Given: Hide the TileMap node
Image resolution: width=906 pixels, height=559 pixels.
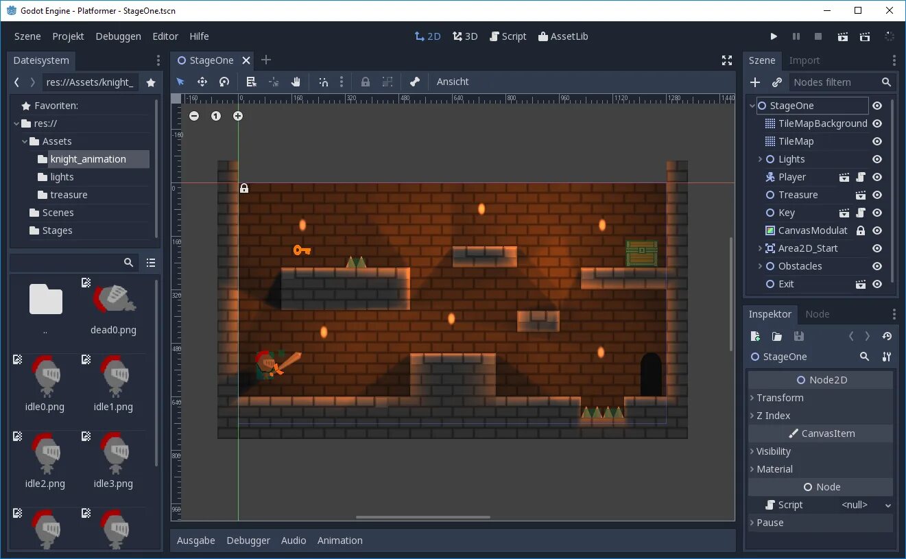Looking at the screenshot, I should 877,141.
